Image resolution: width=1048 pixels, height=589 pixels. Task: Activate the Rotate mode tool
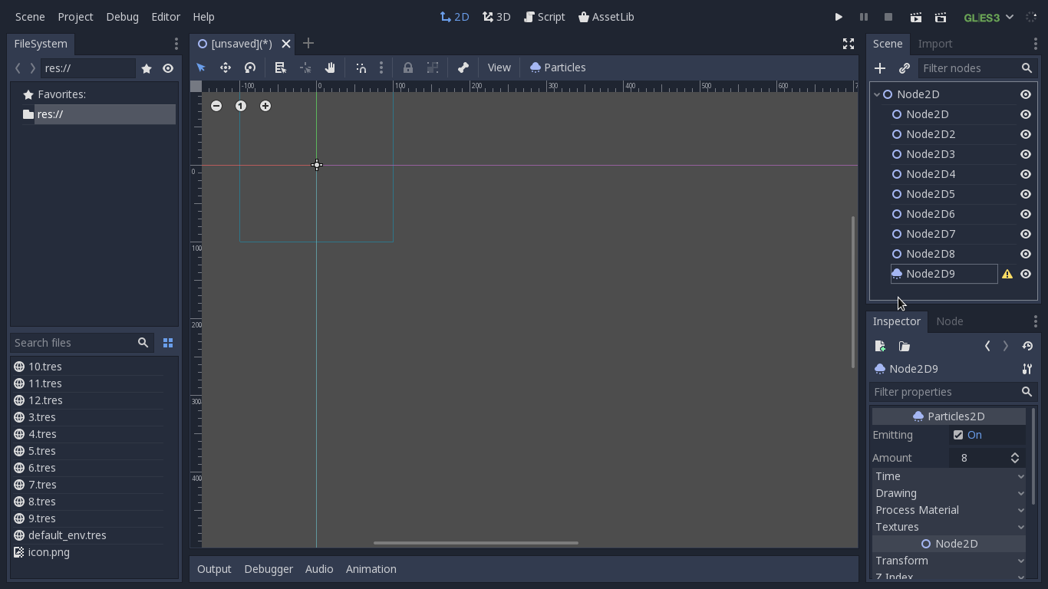[x=250, y=67]
